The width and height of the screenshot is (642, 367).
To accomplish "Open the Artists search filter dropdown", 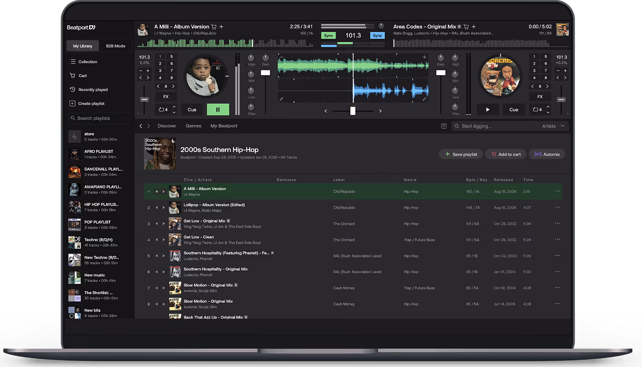I will pos(553,126).
